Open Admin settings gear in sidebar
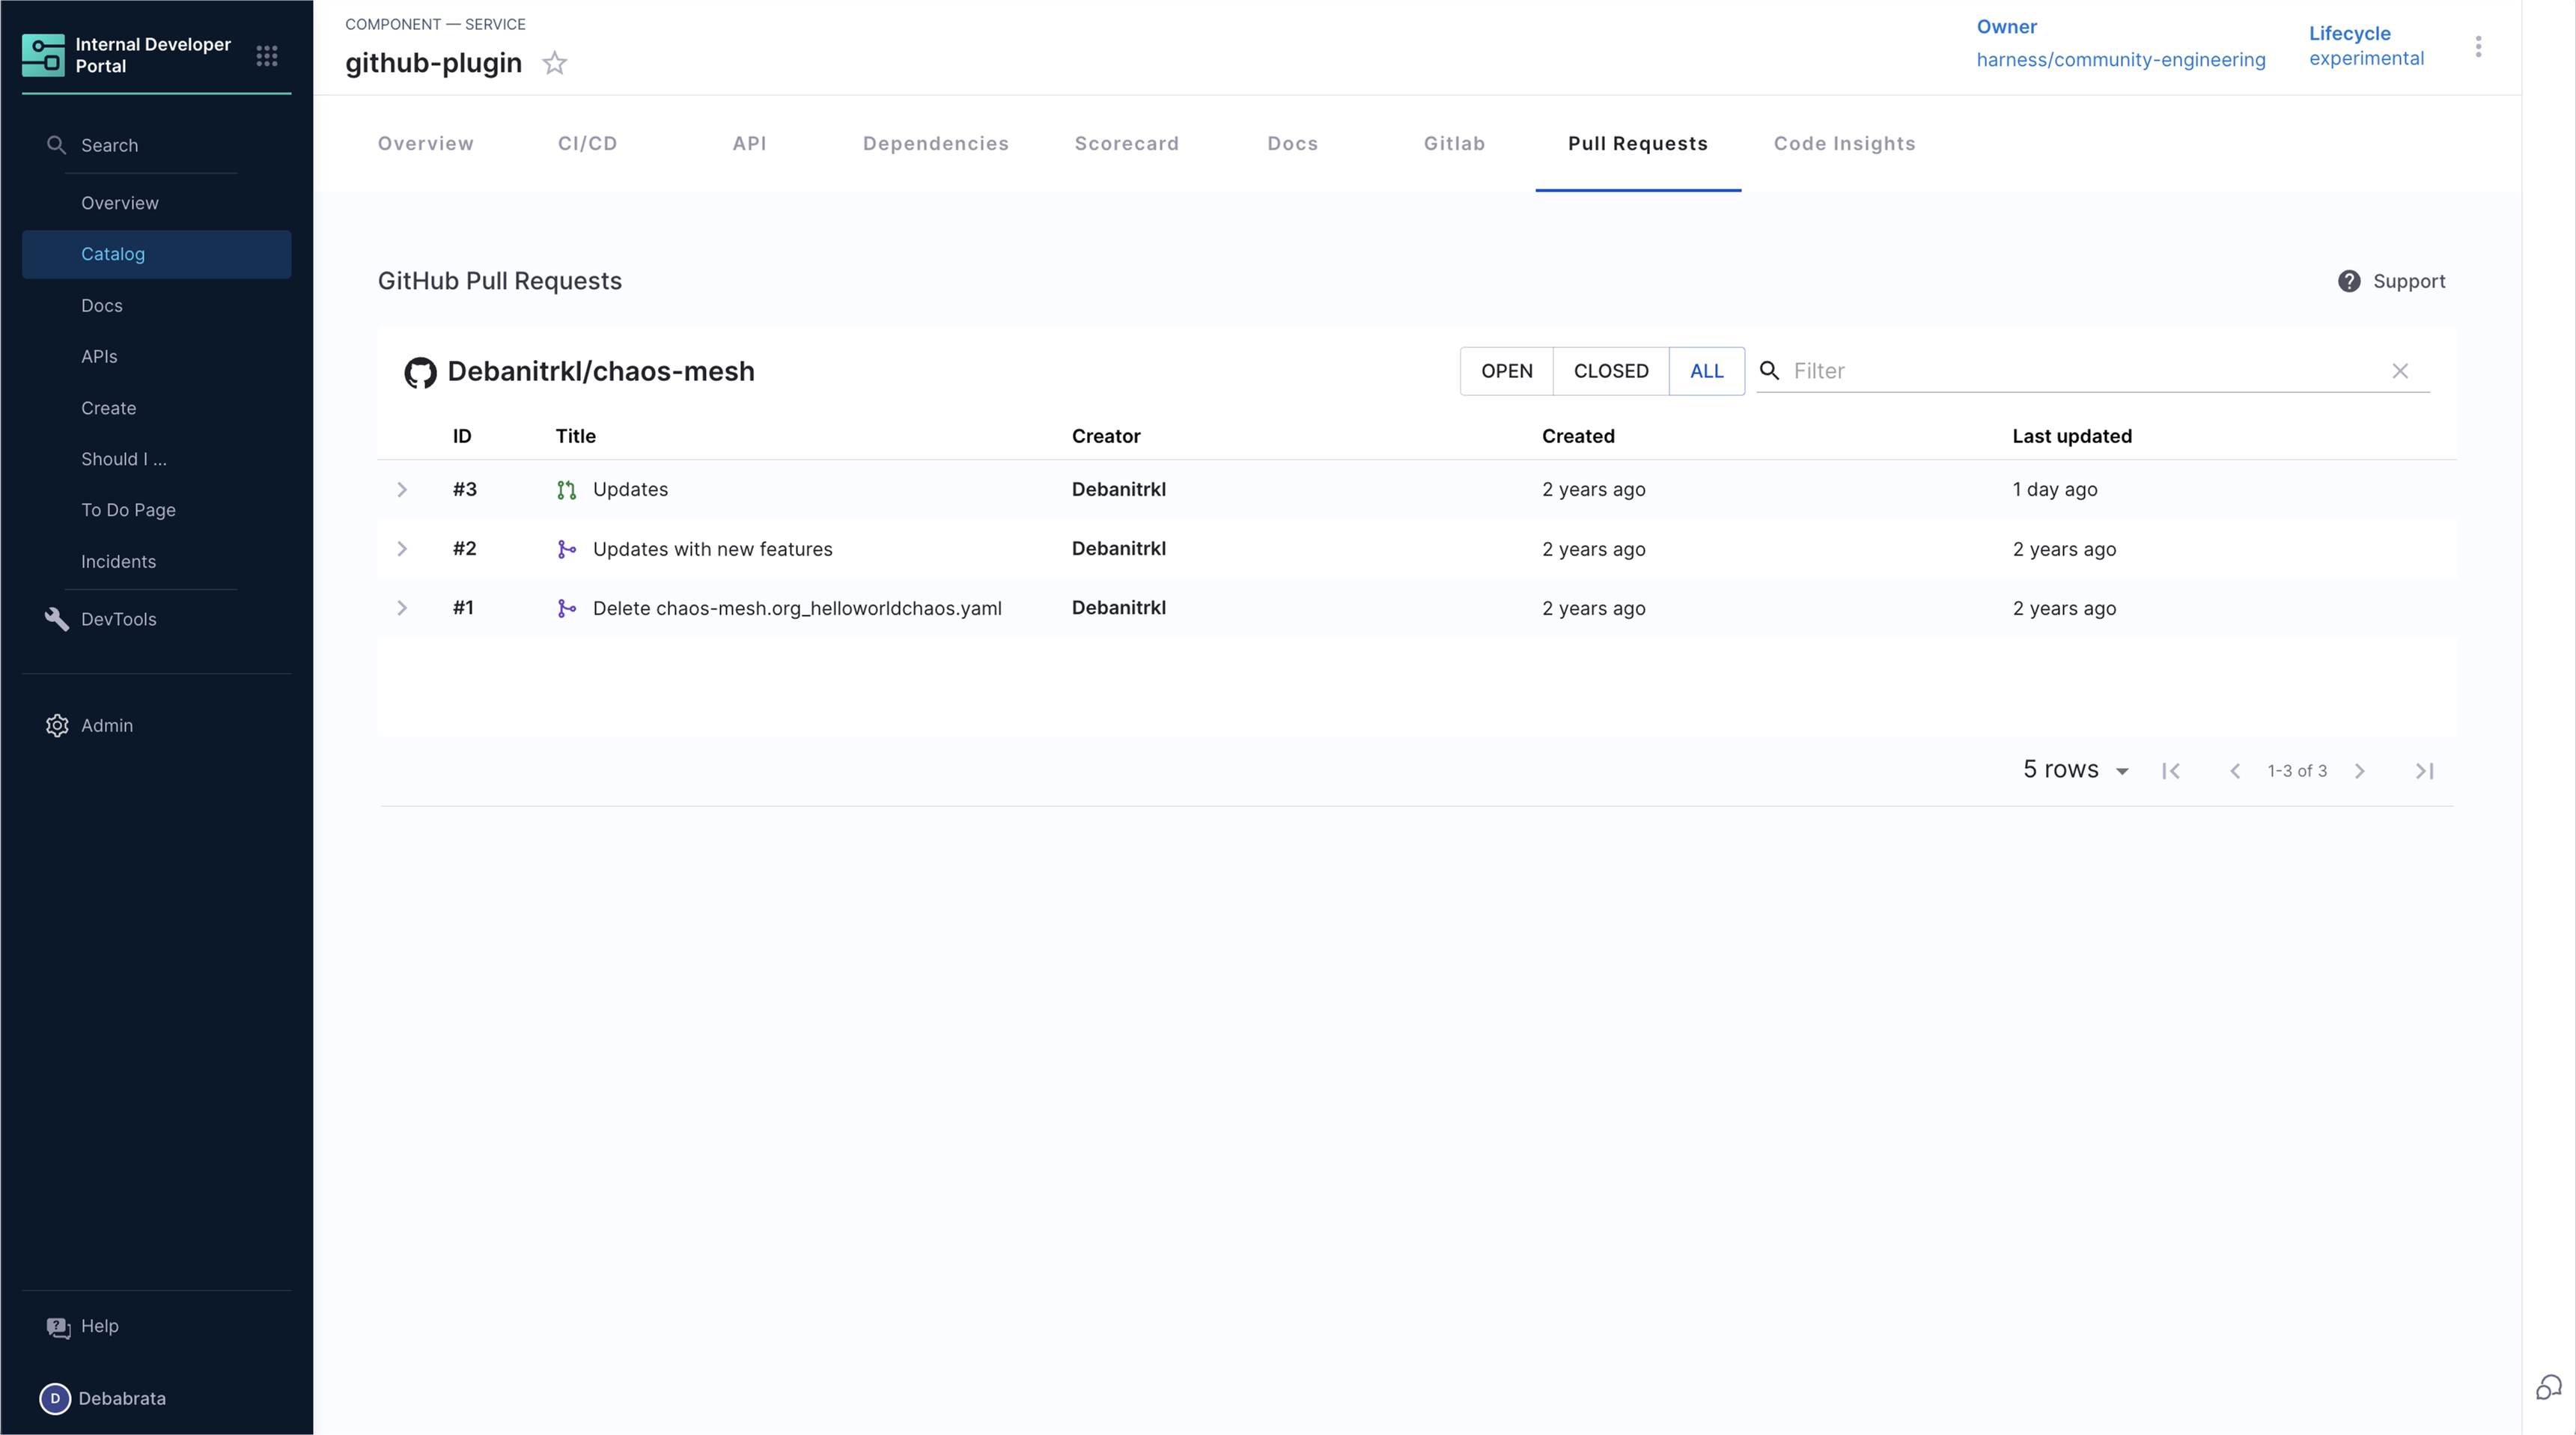The image size is (2576, 1435). point(57,726)
